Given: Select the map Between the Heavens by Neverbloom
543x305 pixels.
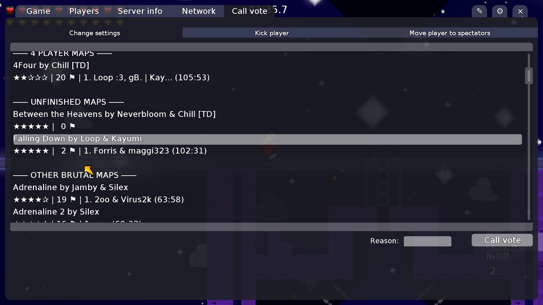Looking at the screenshot, I should [114, 114].
